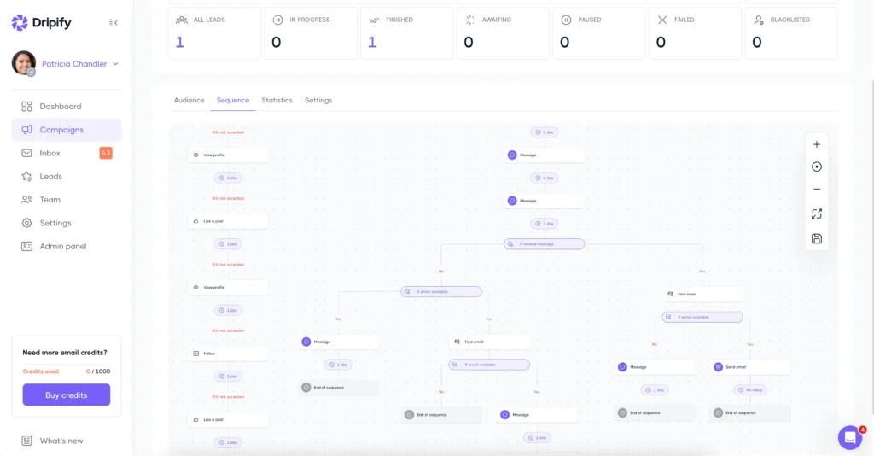Zoom in on the sequence canvas

click(817, 144)
